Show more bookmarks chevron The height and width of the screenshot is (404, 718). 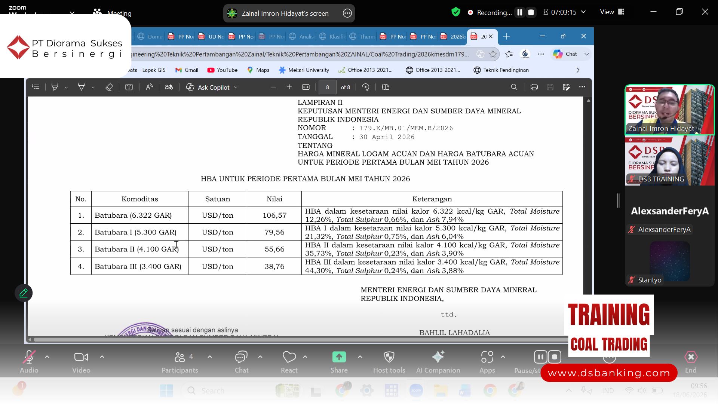[x=578, y=70]
